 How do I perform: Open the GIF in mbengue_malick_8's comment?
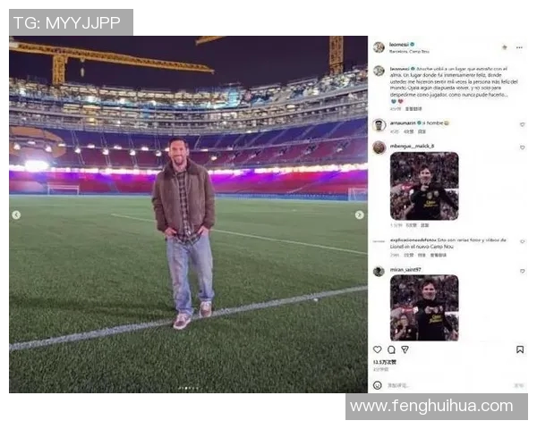click(x=424, y=186)
